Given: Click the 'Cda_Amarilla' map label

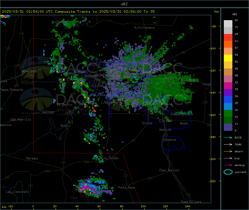Looking at the screenshot, I should [21, 119].
